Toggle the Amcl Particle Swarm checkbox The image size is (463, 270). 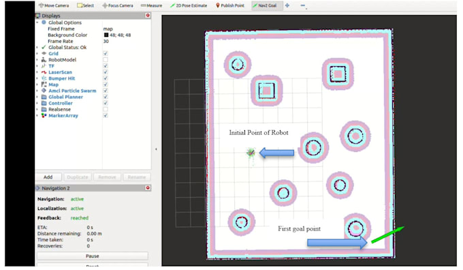(106, 91)
